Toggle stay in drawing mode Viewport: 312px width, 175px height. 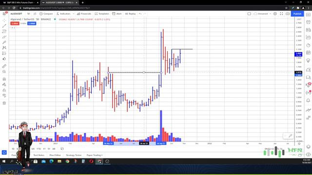point(4,85)
